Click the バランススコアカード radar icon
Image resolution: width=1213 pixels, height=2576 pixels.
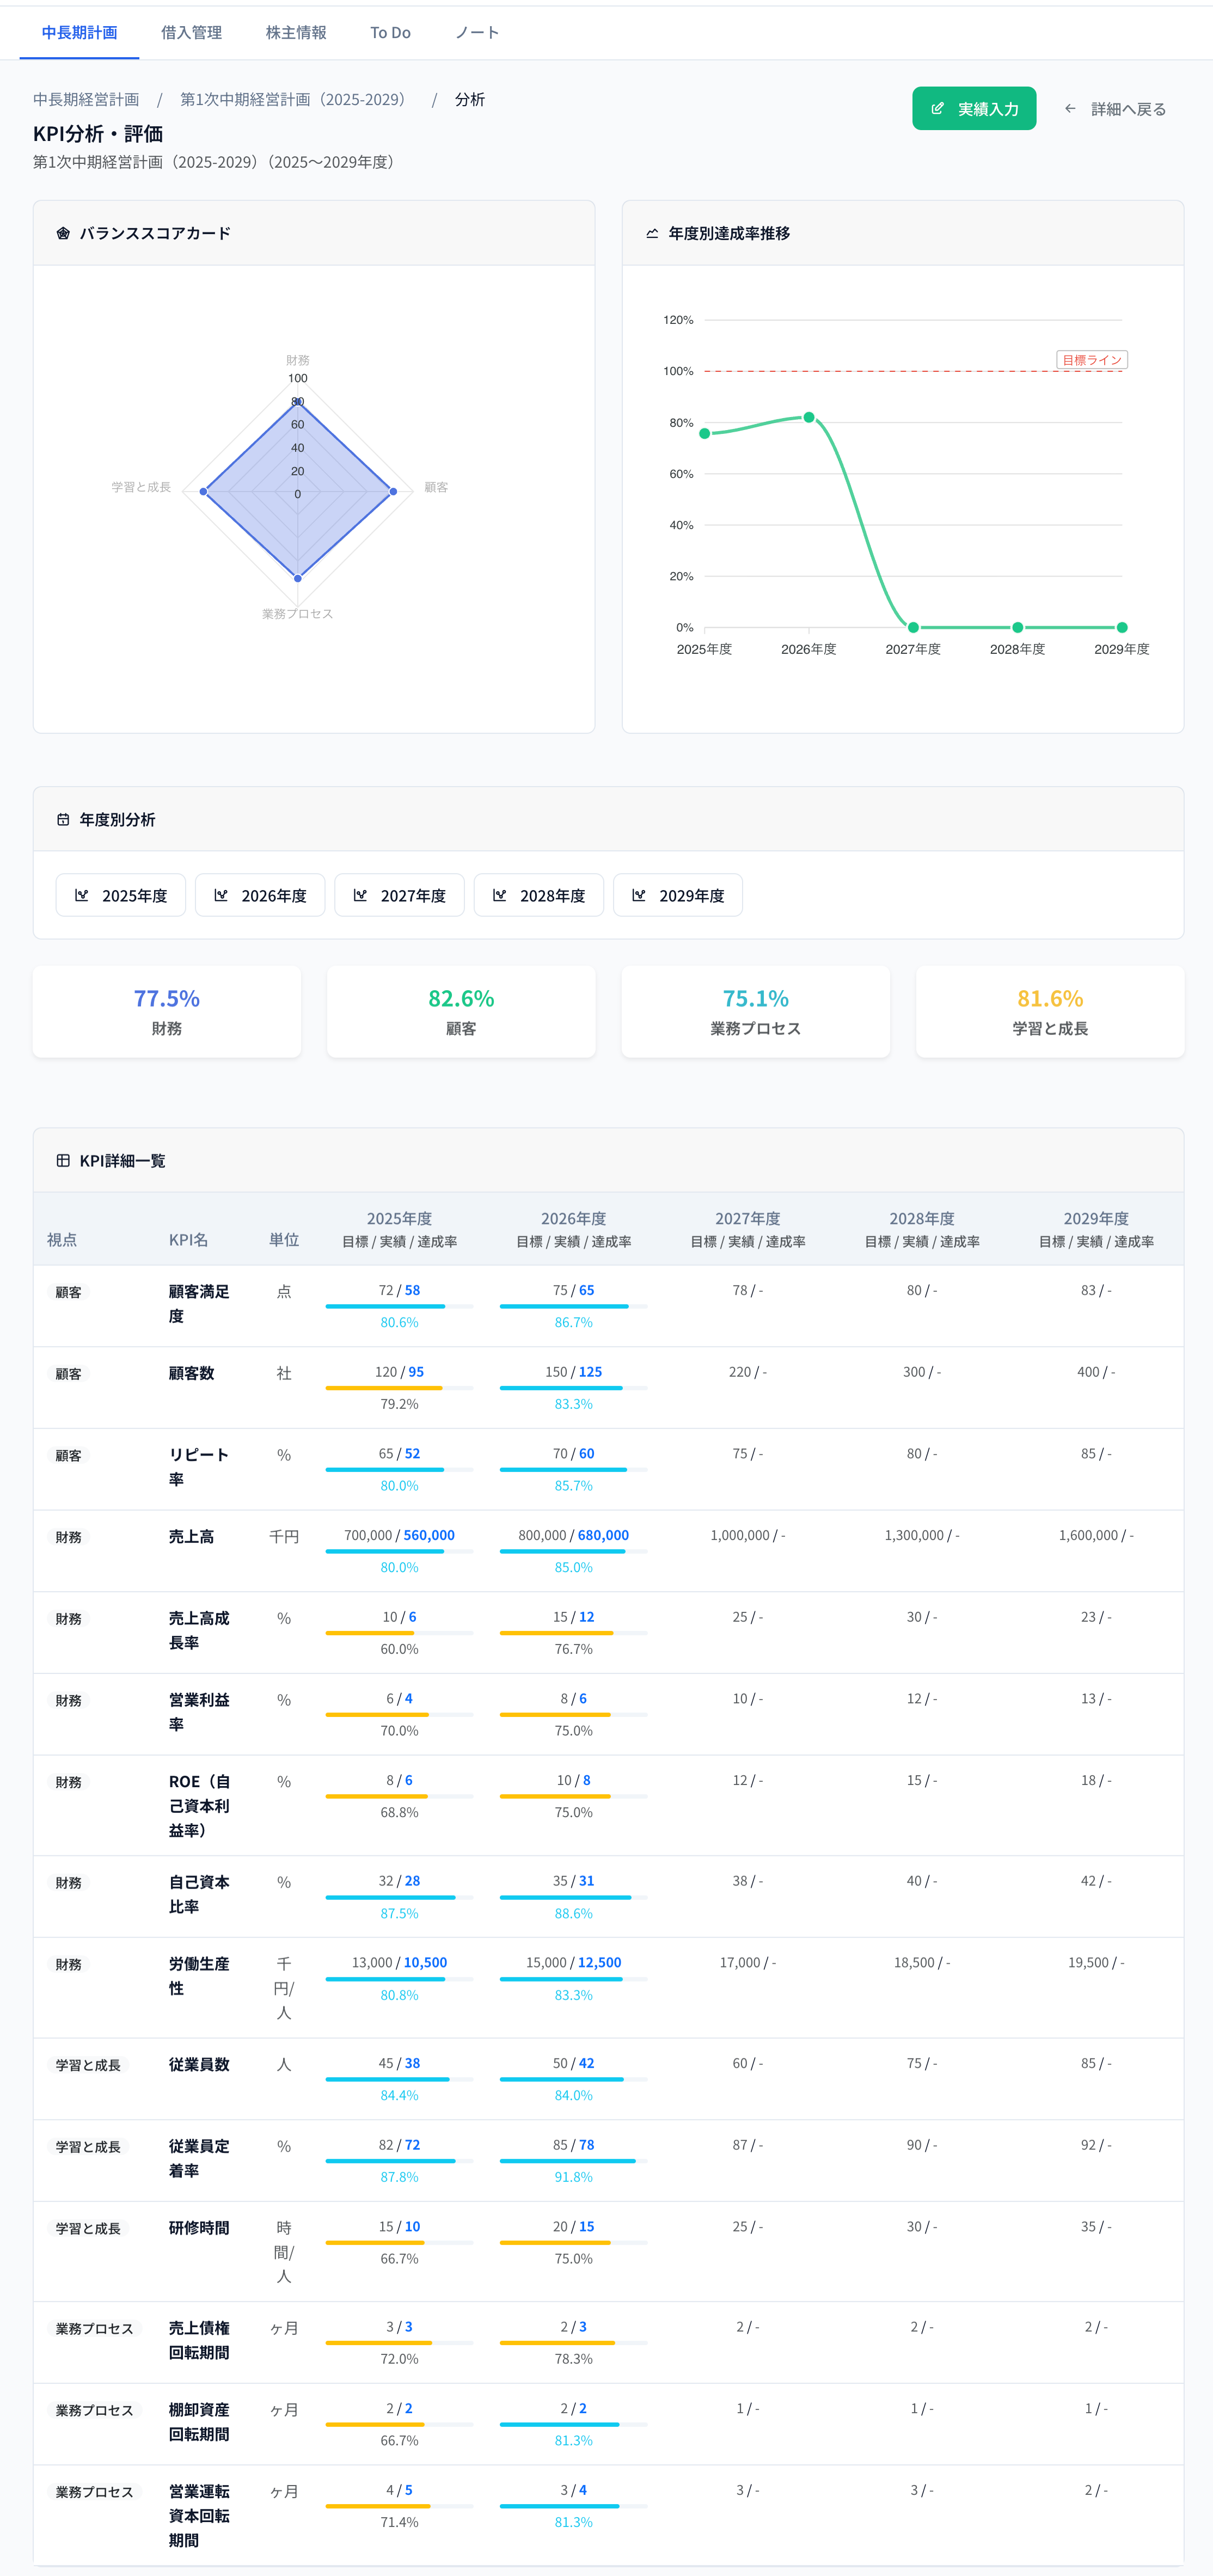pyautogui.click(x=63, y=233)
